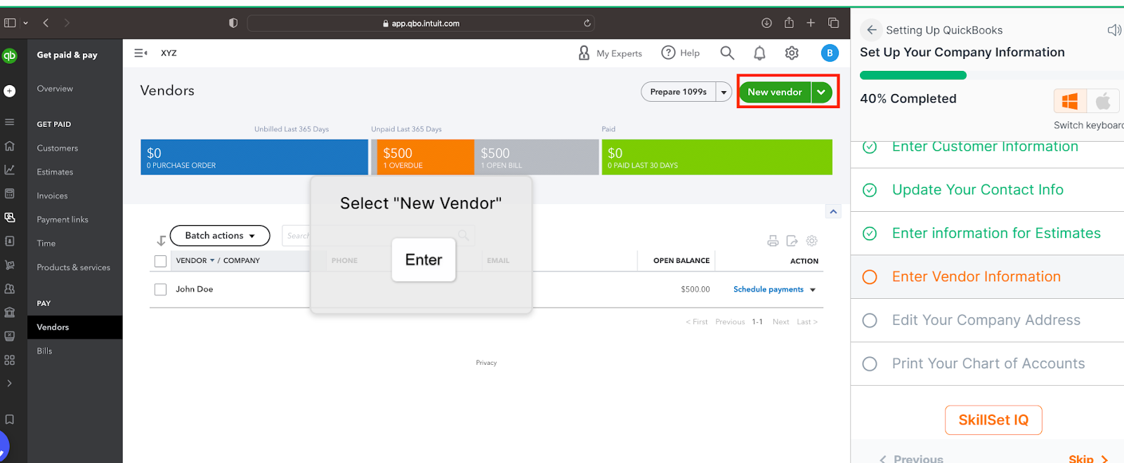1124x463 pixels.
Task: Click Safari sidebar toggle icon
Action: point(10,23)
